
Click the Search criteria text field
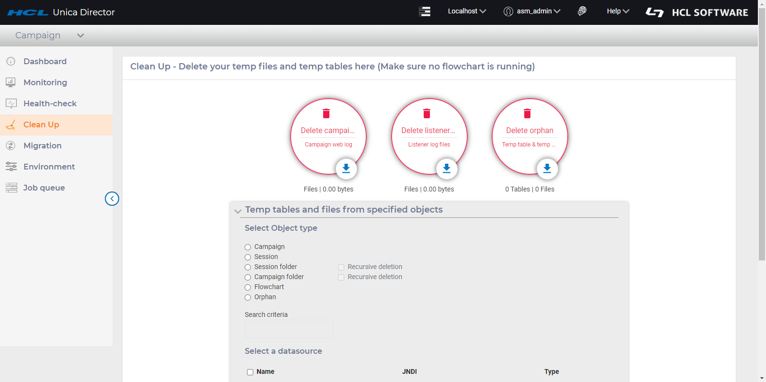coord(289,329)
